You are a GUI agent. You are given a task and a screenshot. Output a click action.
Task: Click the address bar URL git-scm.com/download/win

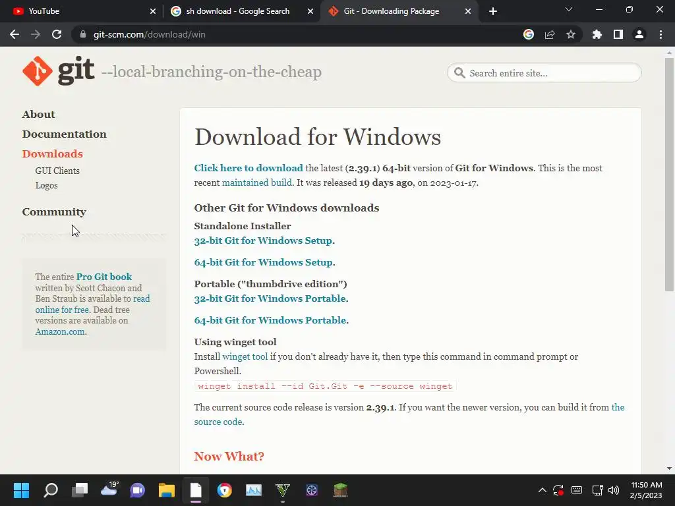149,34
